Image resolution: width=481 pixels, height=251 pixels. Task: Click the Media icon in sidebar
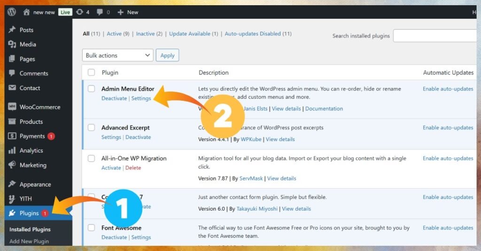pyautogui.click(x=12, y=44)
